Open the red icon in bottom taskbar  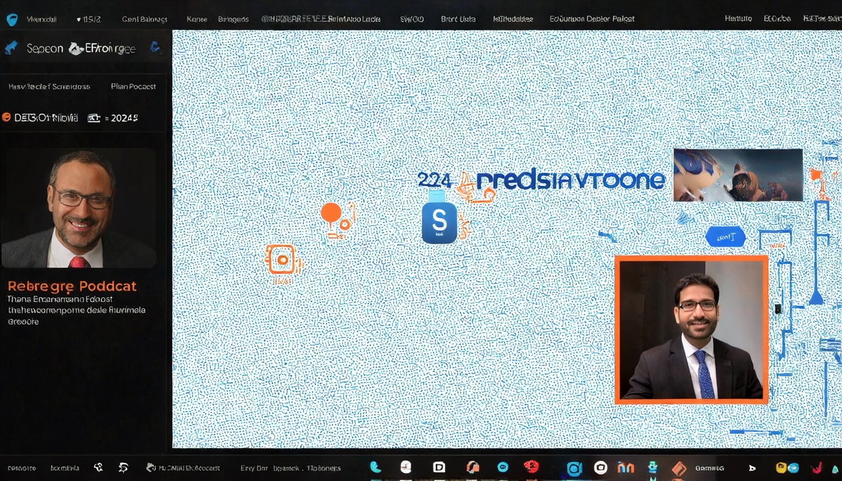[x=531, y=467]
